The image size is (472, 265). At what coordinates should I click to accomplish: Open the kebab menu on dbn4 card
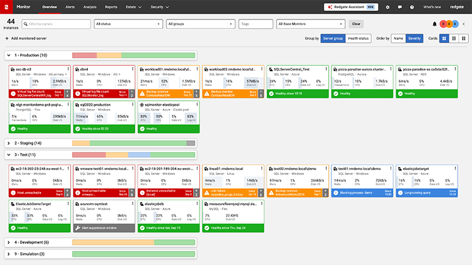[132, 69]
